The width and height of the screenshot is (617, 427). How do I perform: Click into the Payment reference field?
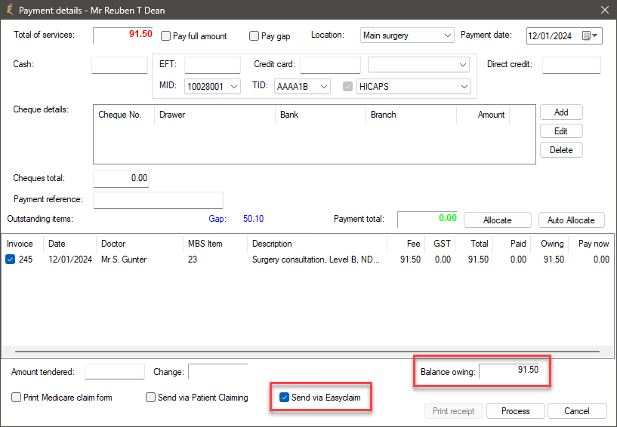158,200
